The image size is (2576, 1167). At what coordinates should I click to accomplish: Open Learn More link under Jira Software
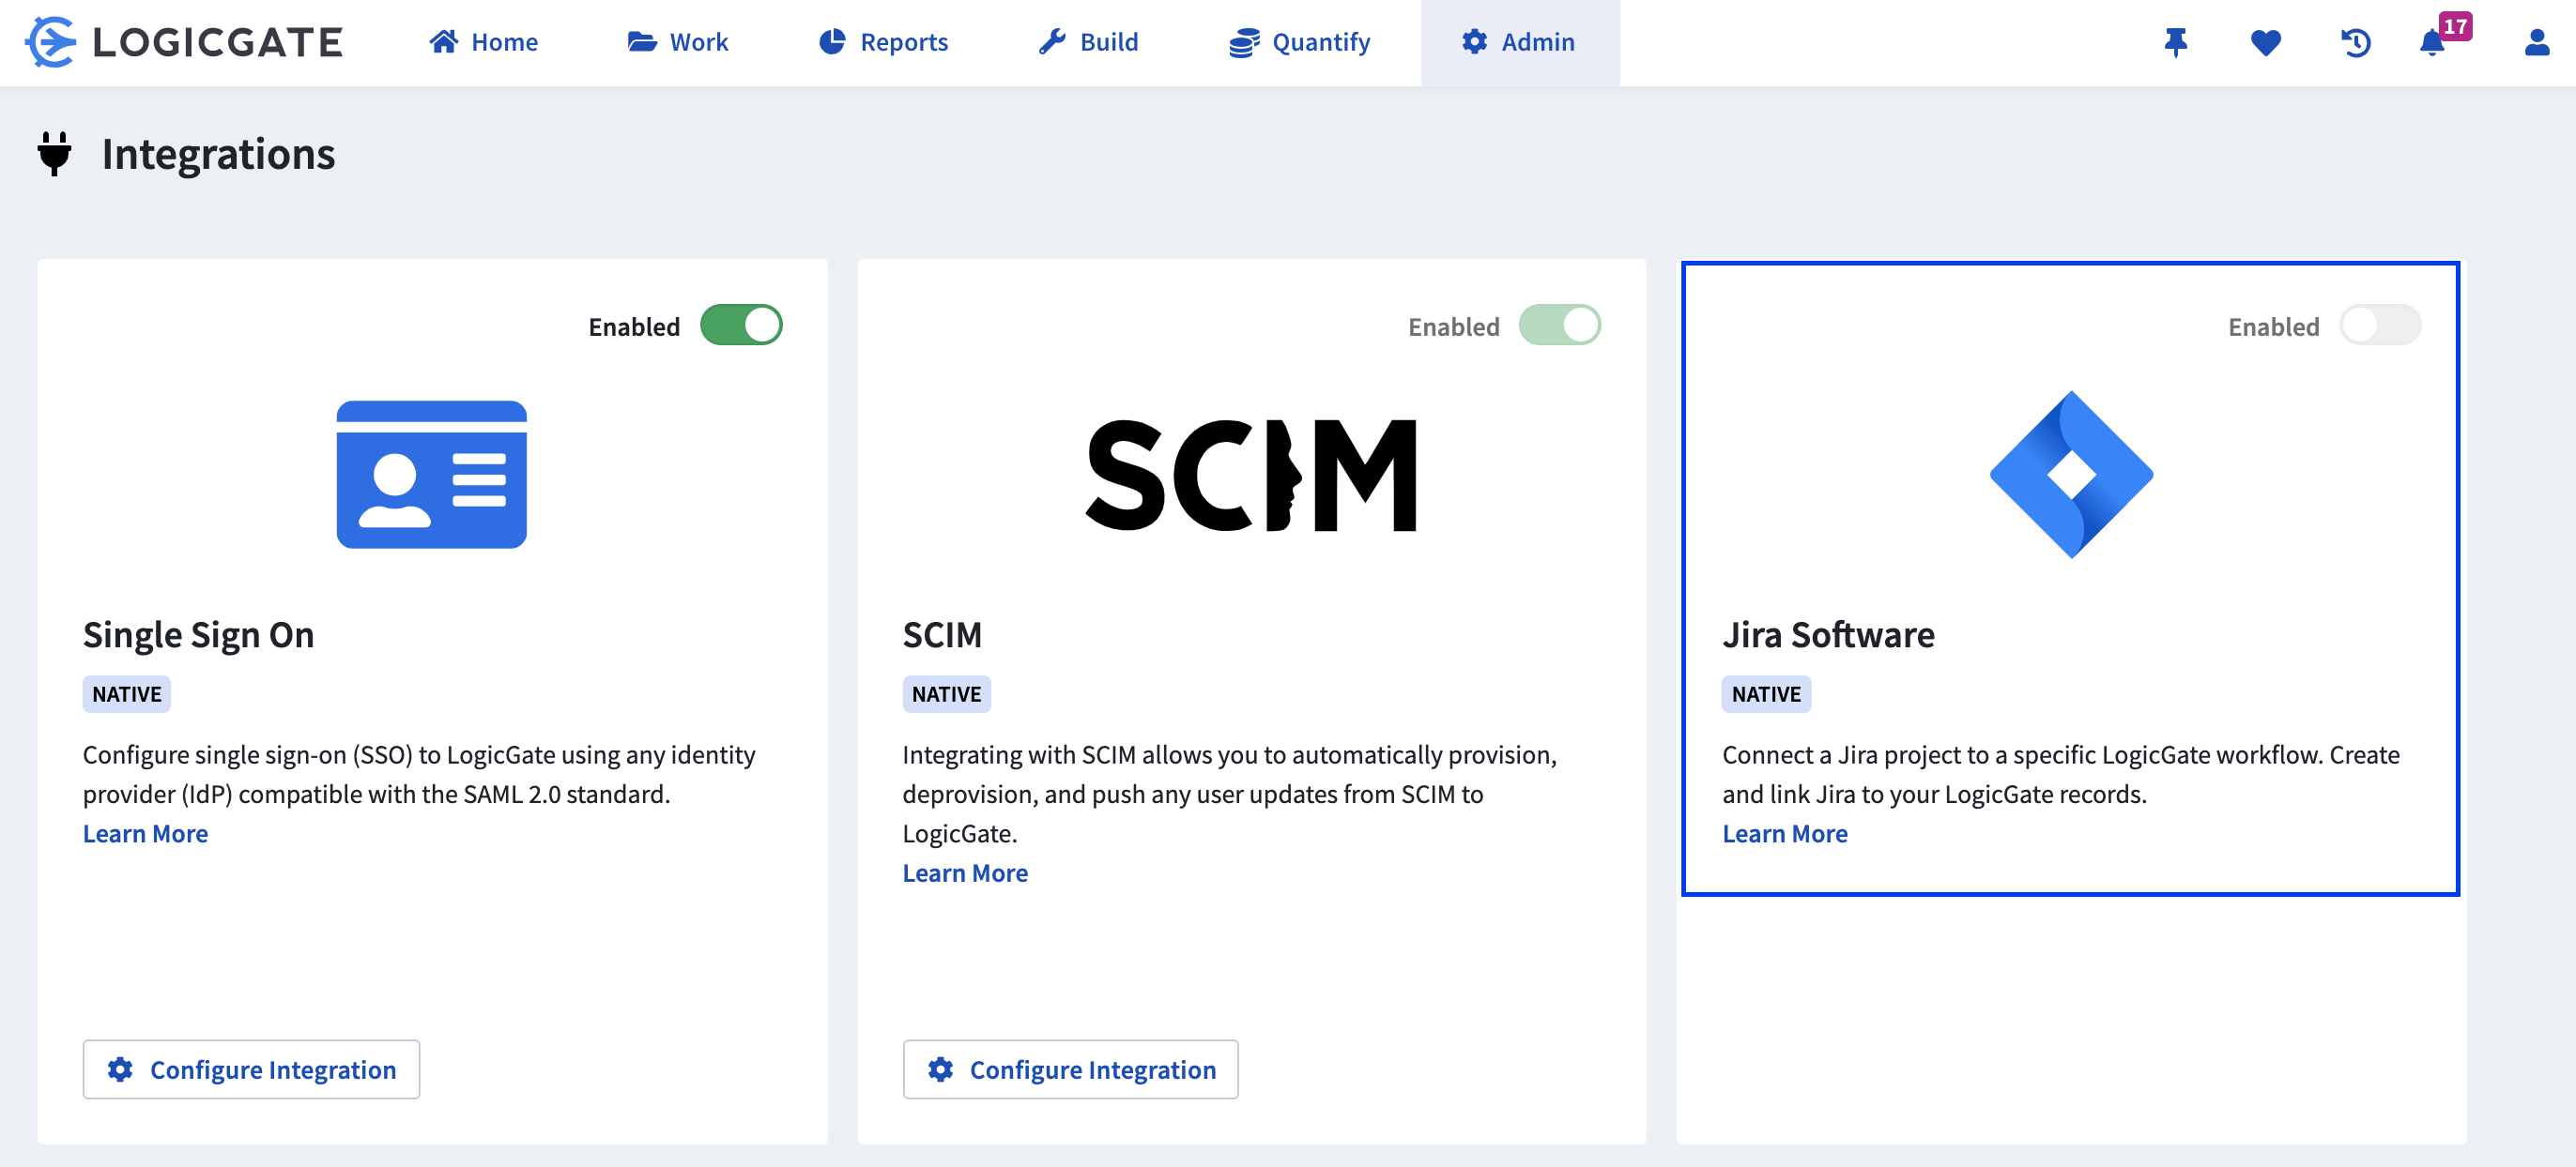[x=1784, y=833]
